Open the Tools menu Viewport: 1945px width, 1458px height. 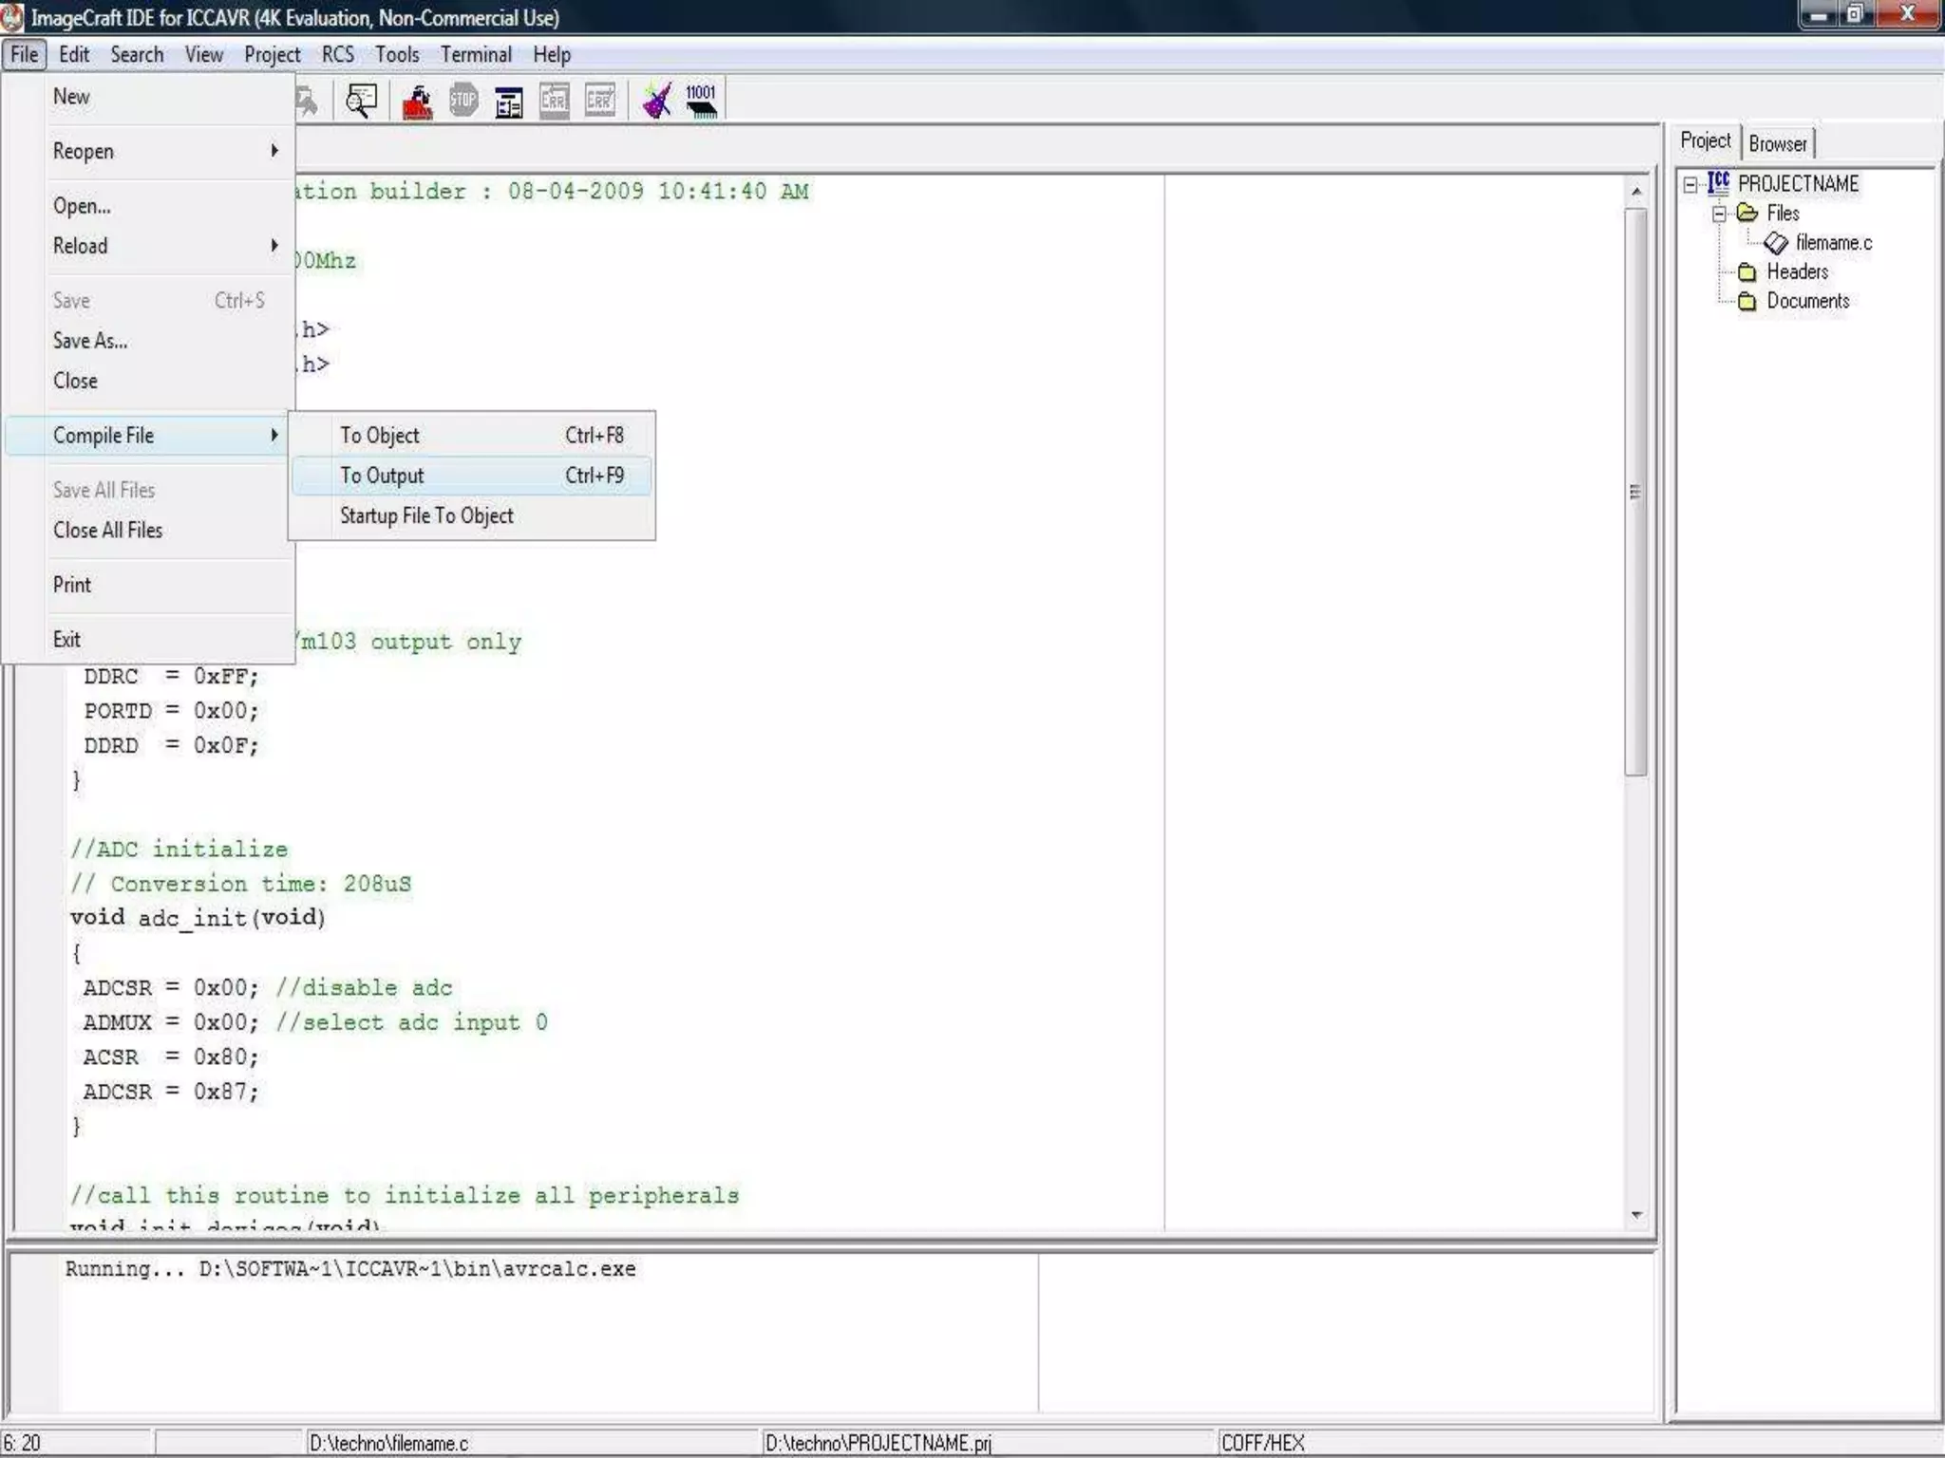[397, 54]
